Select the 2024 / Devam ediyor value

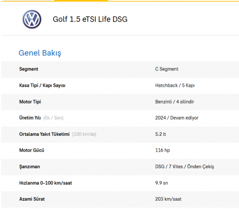[x=177, y=118]
